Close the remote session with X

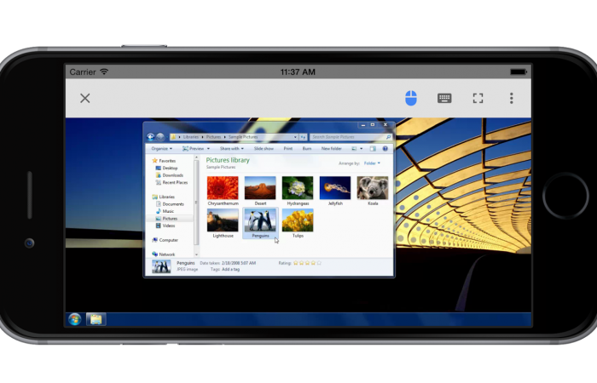85,98
